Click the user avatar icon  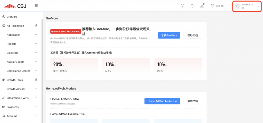click(237, 6)
